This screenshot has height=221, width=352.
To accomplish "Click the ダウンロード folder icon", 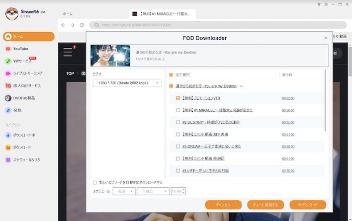I will point(8,148).
